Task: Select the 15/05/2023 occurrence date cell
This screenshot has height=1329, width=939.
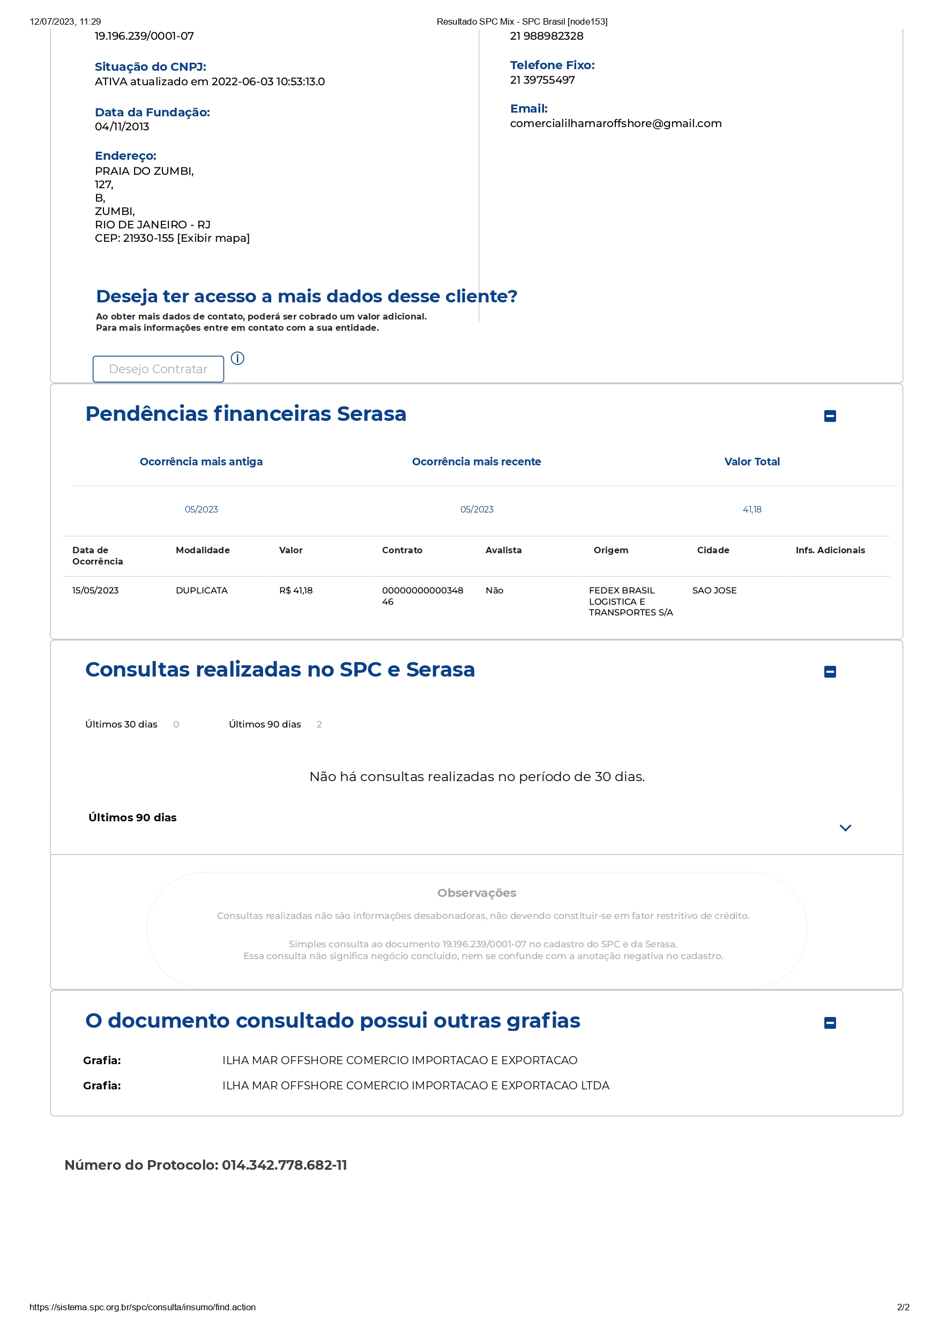Action: click(x=95, y=590)
